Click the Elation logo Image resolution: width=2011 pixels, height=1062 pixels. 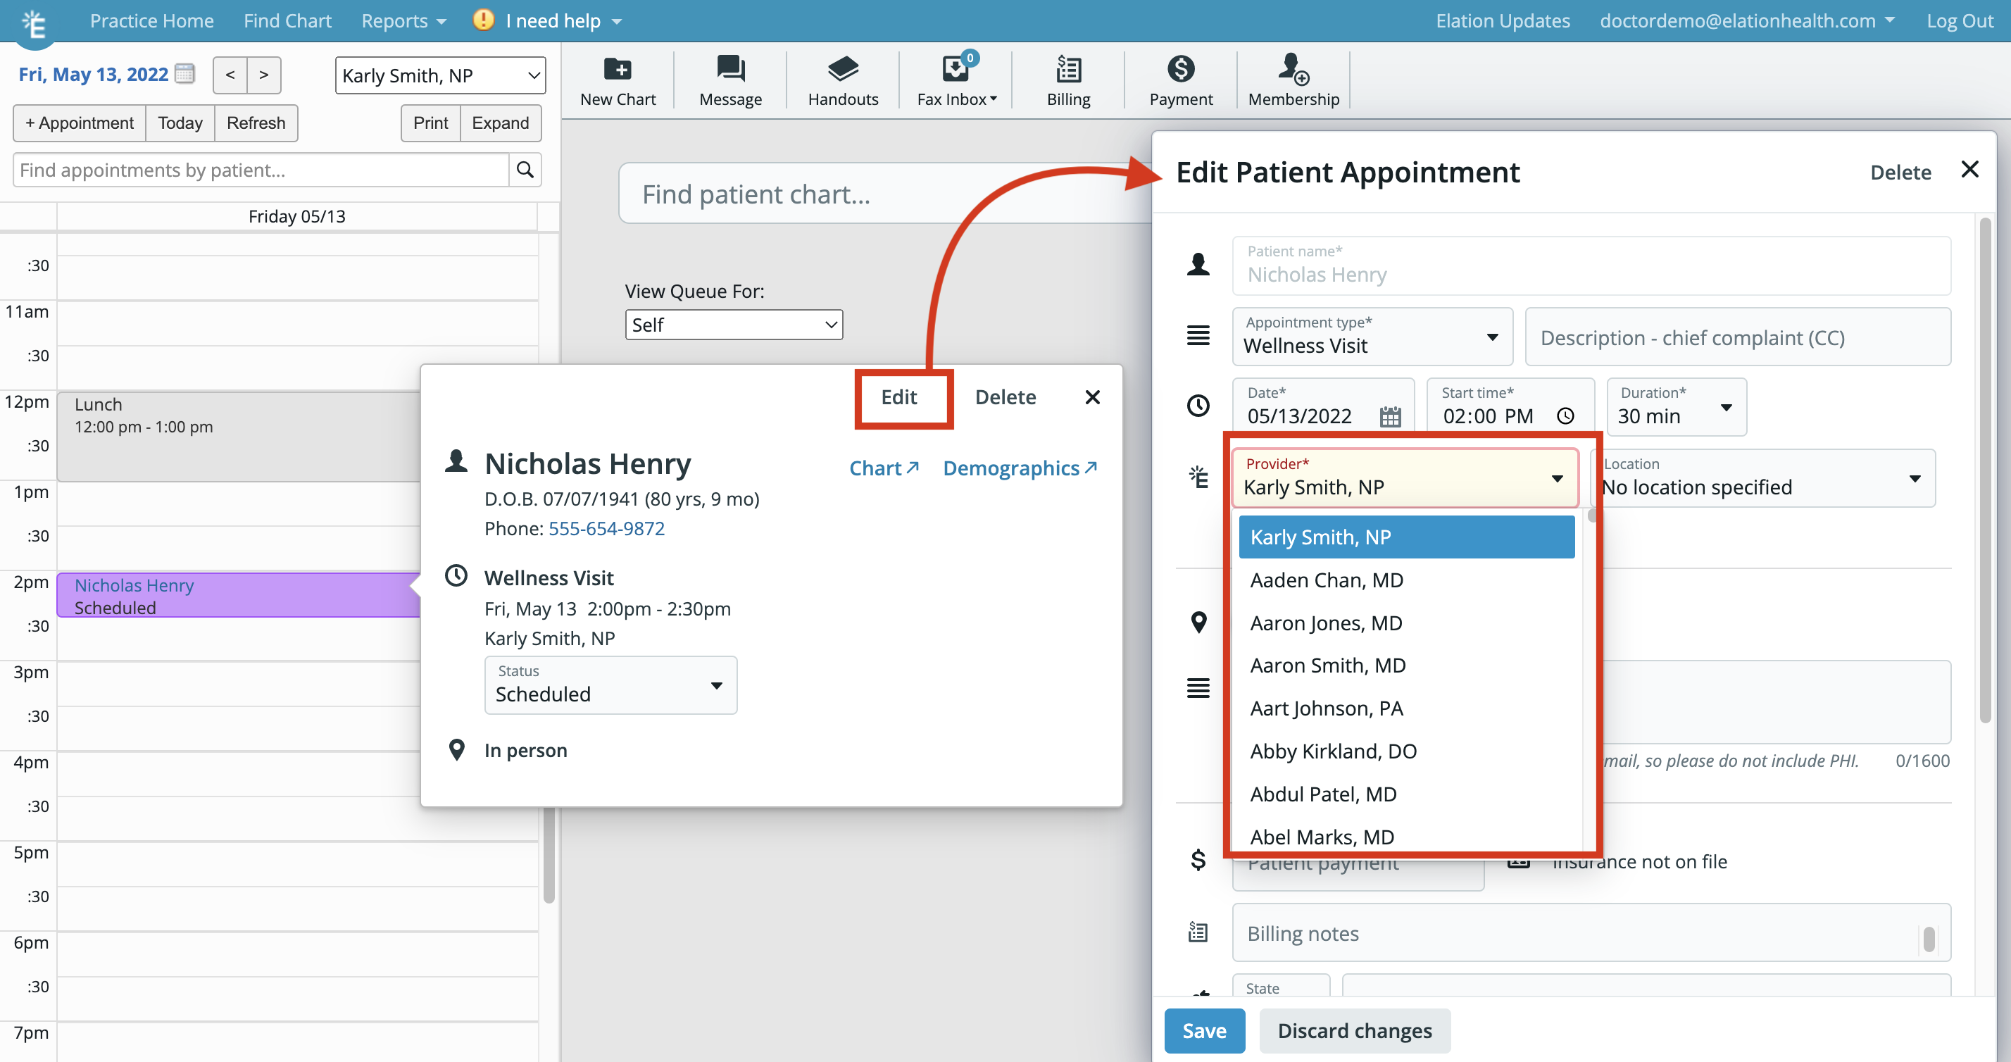tap(33, 22)
